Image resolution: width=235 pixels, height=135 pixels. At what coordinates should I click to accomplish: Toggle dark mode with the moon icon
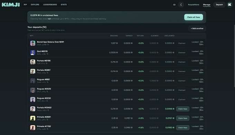(181, 4)
